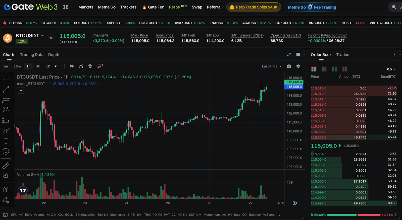Switch to Depth tab
This screenshot has width=402, height=220.
pyautogui.click(x=54, y=55)
